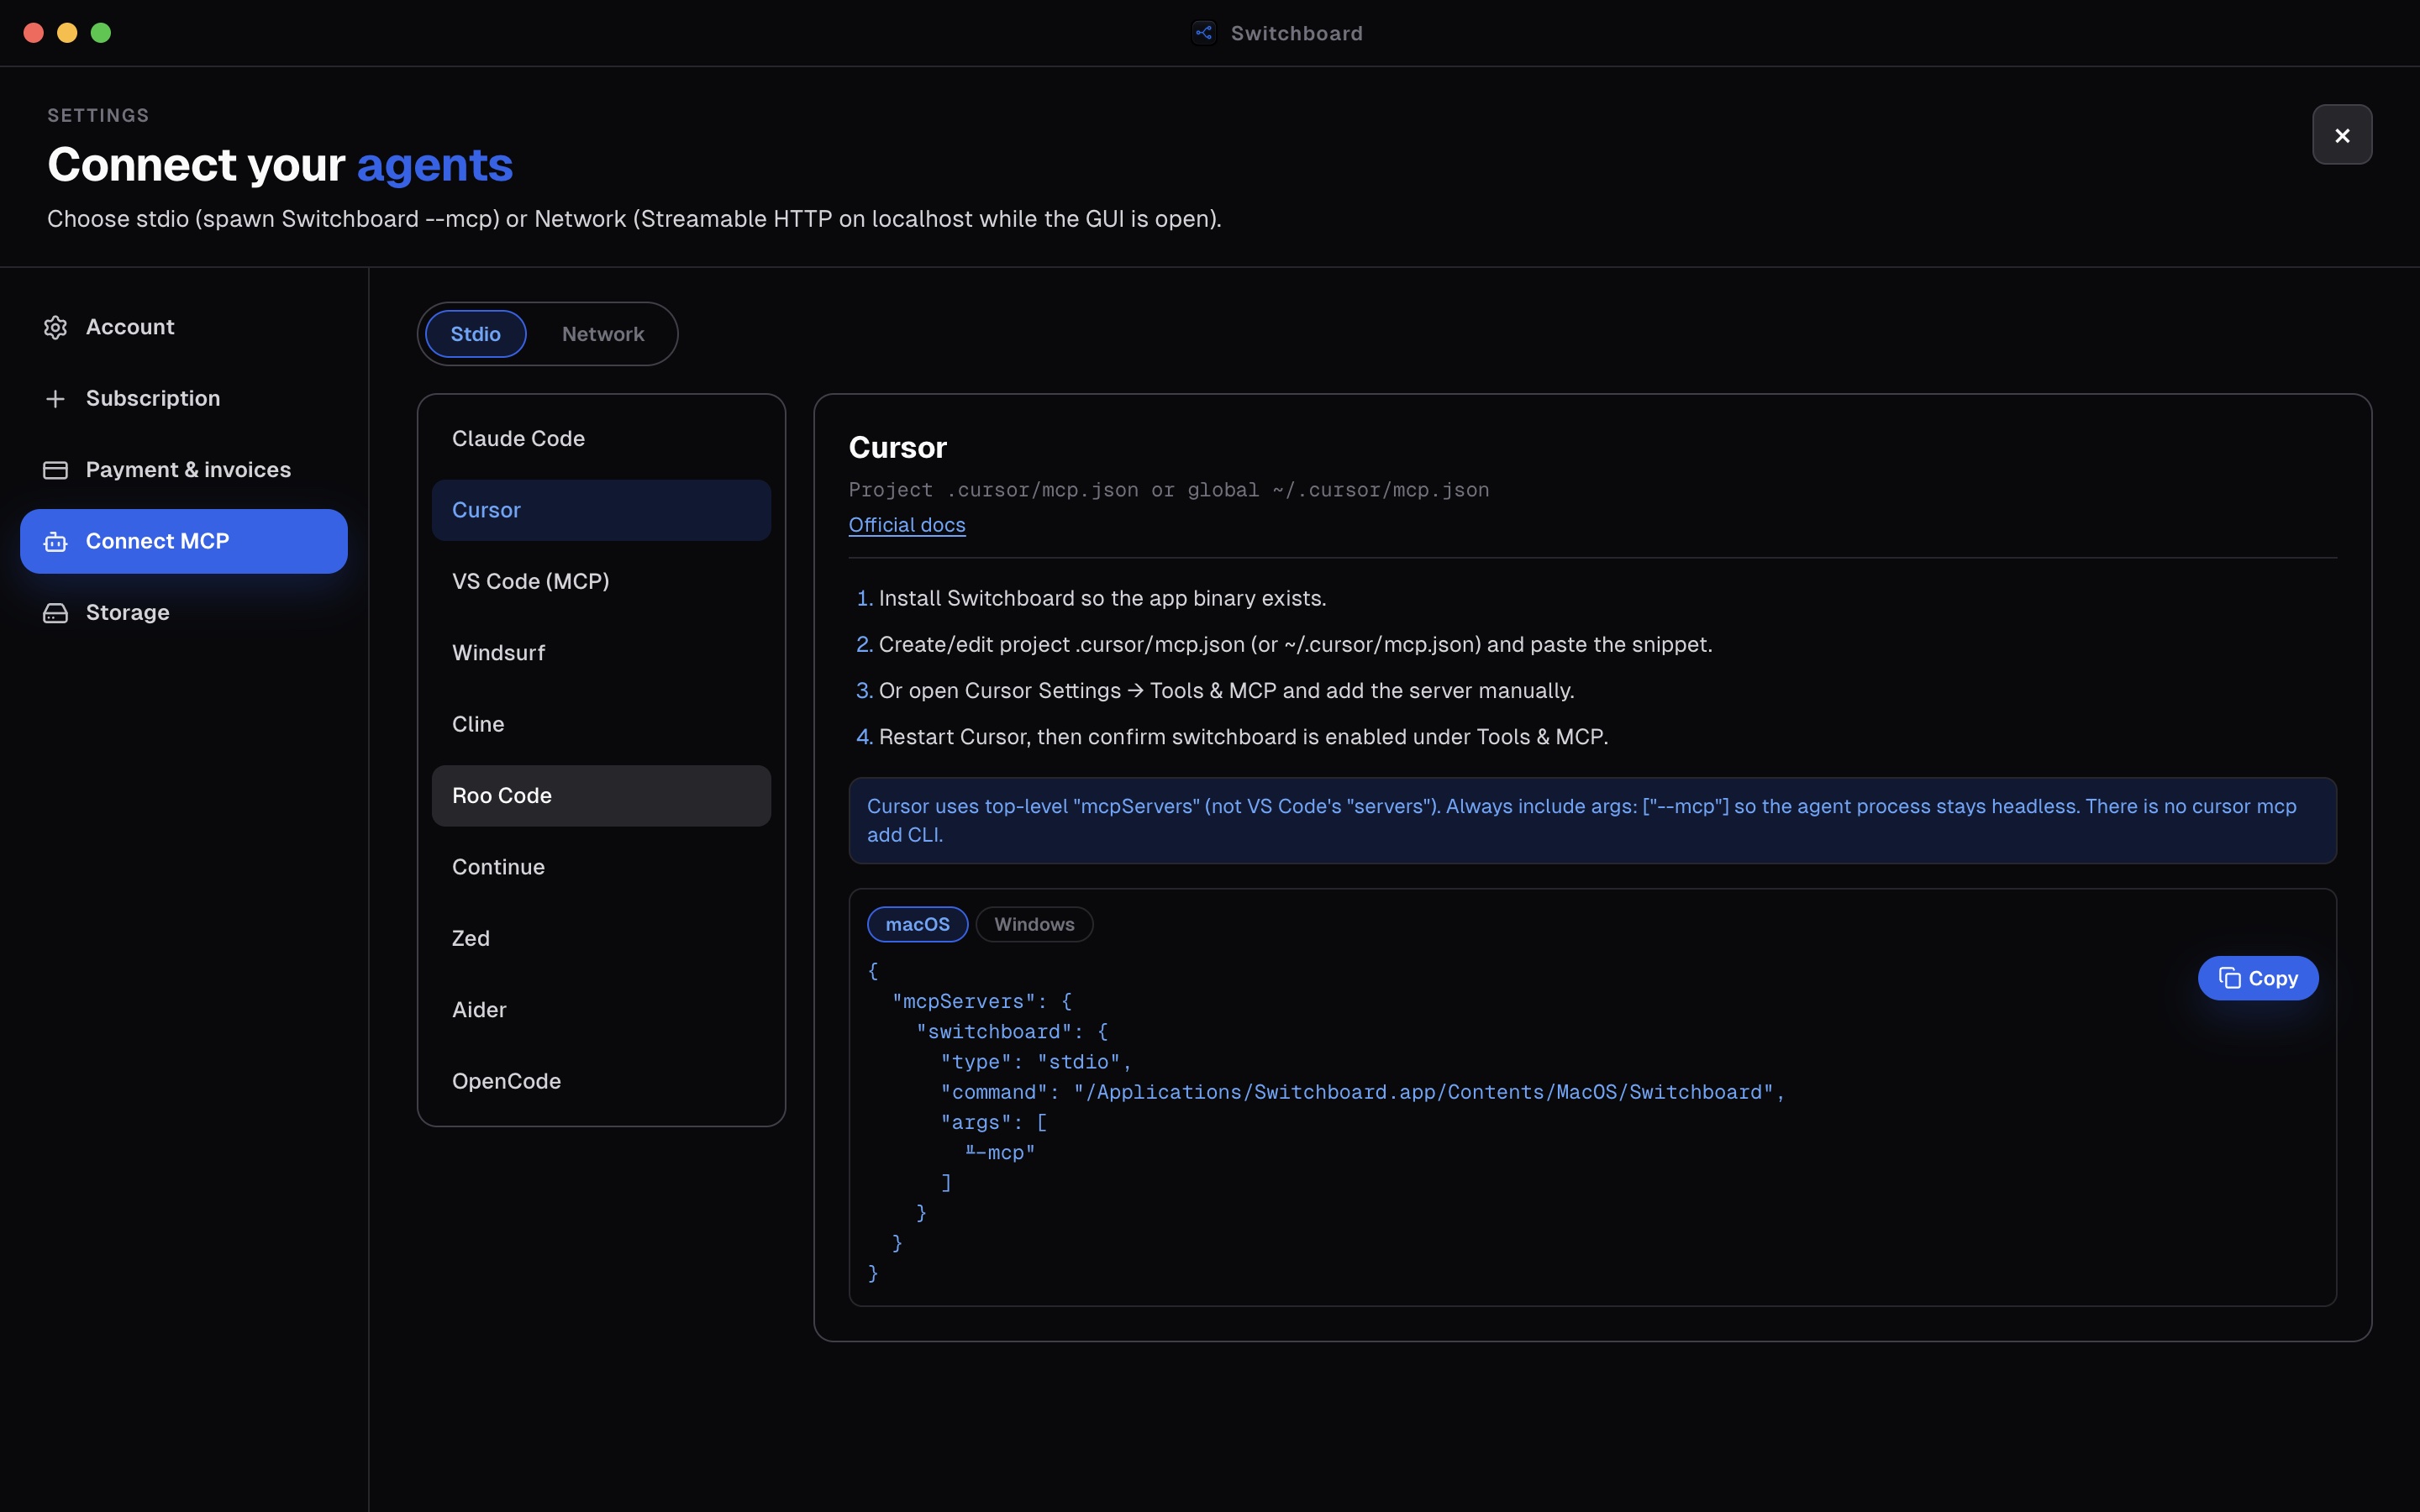Select Aider agent
This screenshot has height=1512, width=2420.
[601, 1010]
